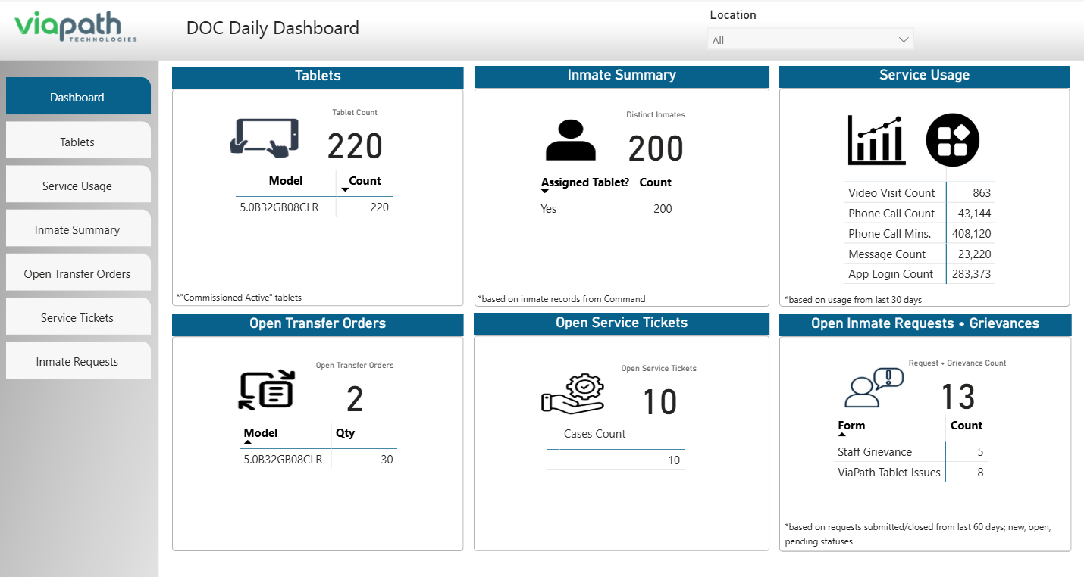Sort the Tablets table by Count column

click(365, 181)
